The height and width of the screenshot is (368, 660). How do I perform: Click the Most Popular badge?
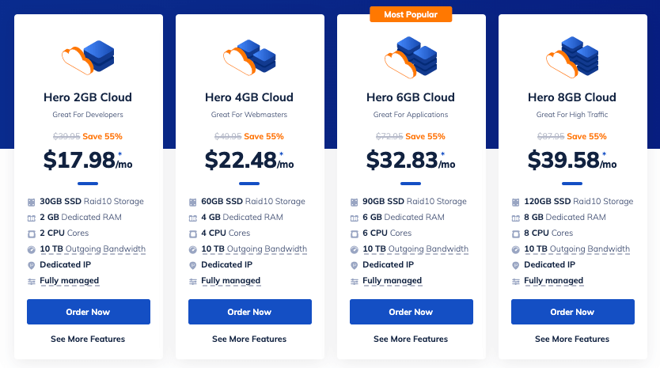411,14
